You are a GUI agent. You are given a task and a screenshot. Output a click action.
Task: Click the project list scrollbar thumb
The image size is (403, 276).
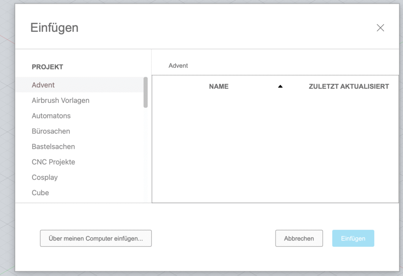(146, 93)
